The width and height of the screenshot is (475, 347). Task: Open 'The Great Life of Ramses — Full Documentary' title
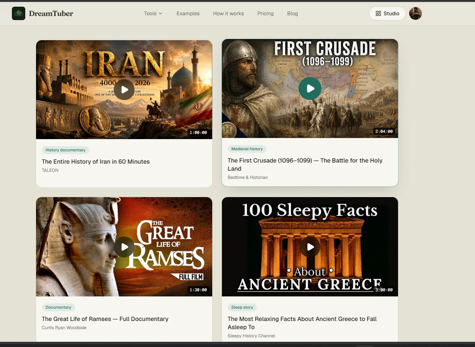point(105,319)
